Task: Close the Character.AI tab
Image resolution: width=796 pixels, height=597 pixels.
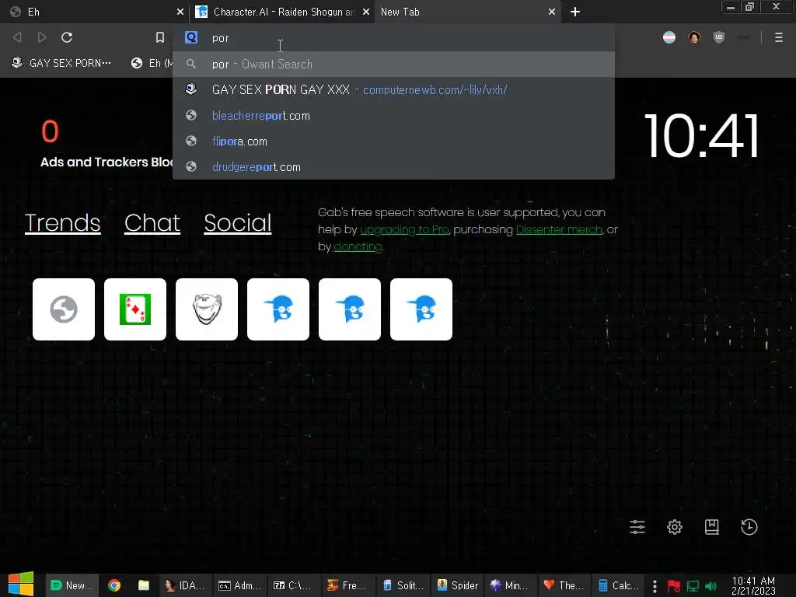Action: click(x=365, y=12)
